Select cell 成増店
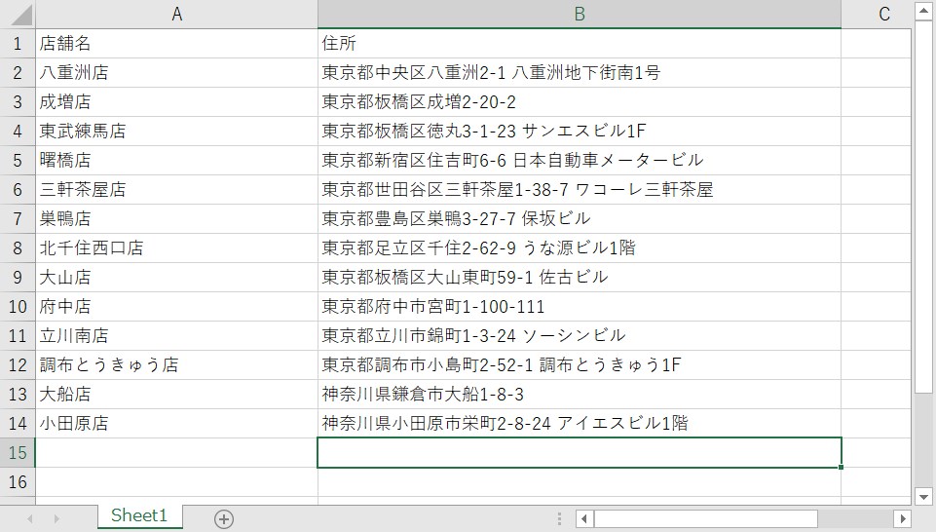 (176, 102)
